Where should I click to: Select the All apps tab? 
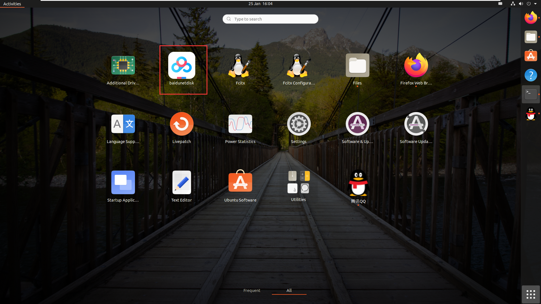(x=289, y=290)
